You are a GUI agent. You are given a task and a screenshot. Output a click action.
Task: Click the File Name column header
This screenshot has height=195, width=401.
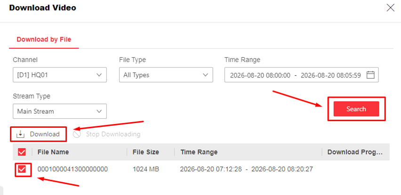tap(53, 152)
